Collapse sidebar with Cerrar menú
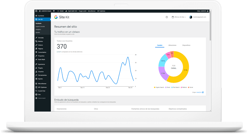Screen dimensions: 248x134 click(40, 98)
